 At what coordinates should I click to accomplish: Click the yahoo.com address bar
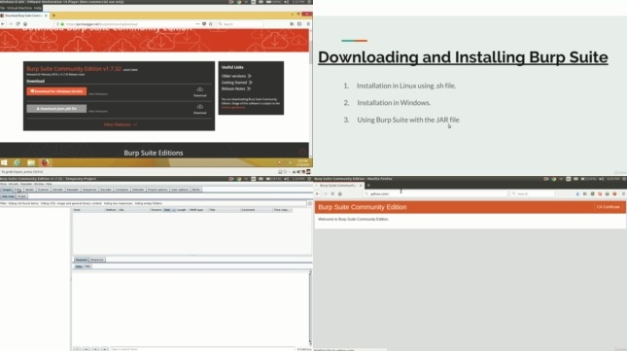[x=435, y=193]
